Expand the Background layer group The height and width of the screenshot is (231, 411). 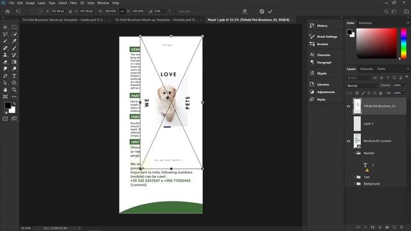[354, 184]
